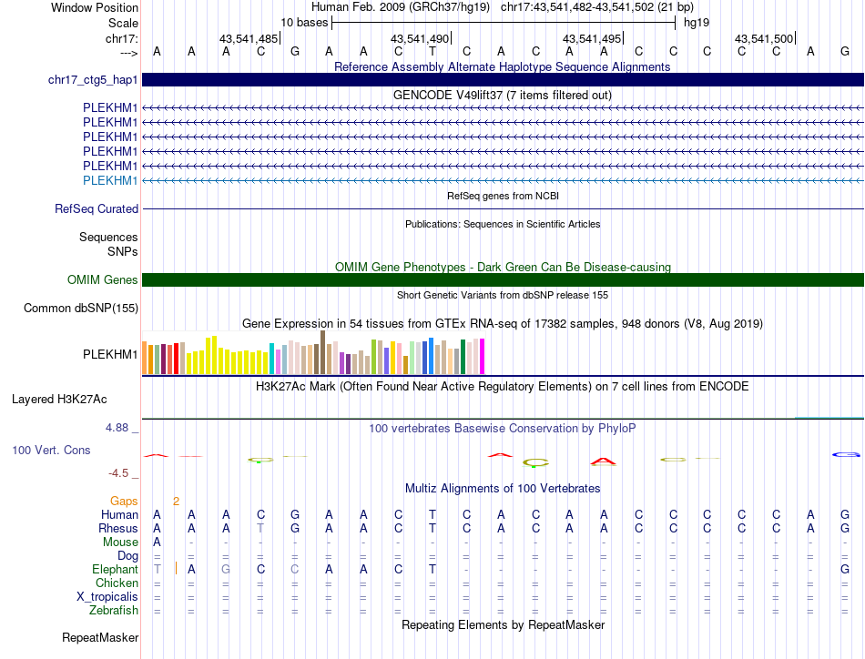The width and height of the screenshot is (865, 659).
Task: Click the chr17_ctg5_hap1 alternate haplotype bar
Action: click(503, 79)
